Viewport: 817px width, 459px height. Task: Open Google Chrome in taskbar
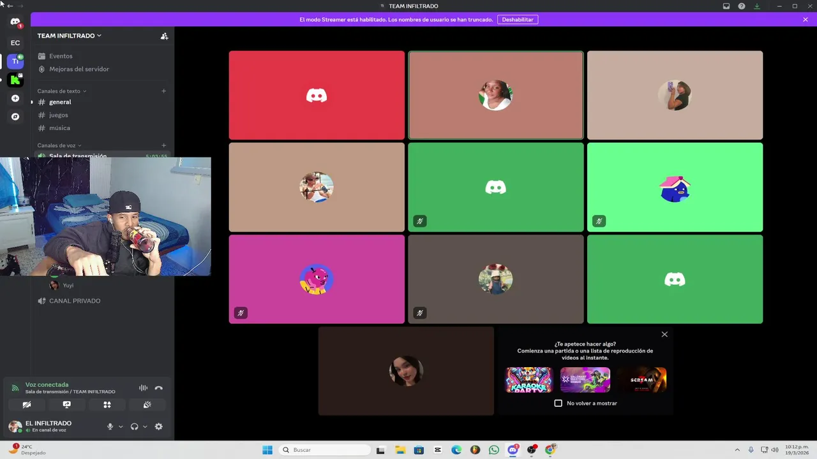point(550,450)
